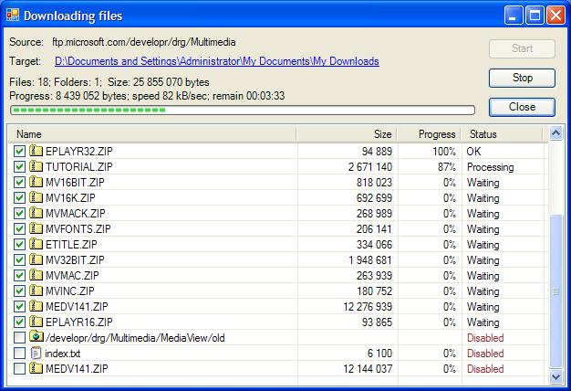Click the zip icon next to TUTORIAL.ZIP

36,166
